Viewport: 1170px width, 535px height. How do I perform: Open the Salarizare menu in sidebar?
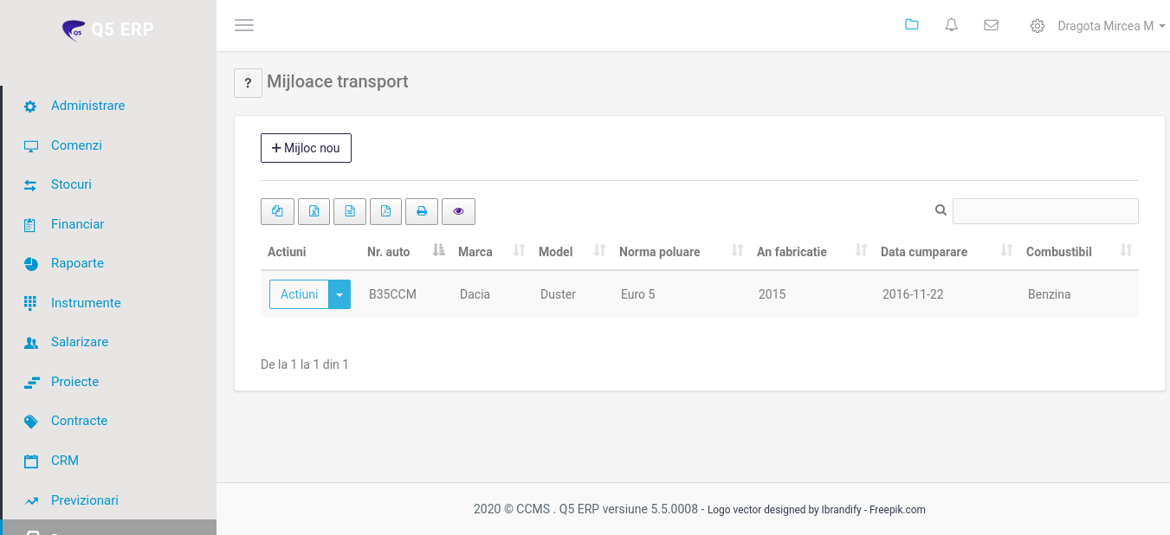79,342
